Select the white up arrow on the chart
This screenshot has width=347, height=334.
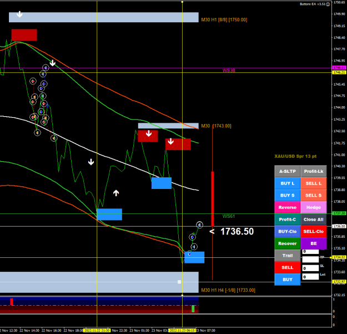pos(116,193)
